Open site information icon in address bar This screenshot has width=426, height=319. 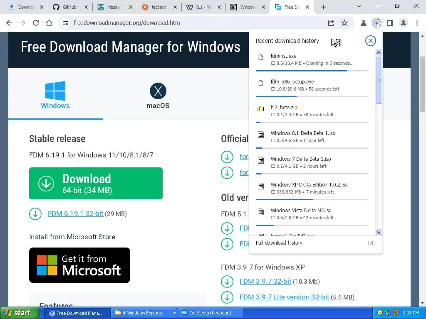point(65,23)
